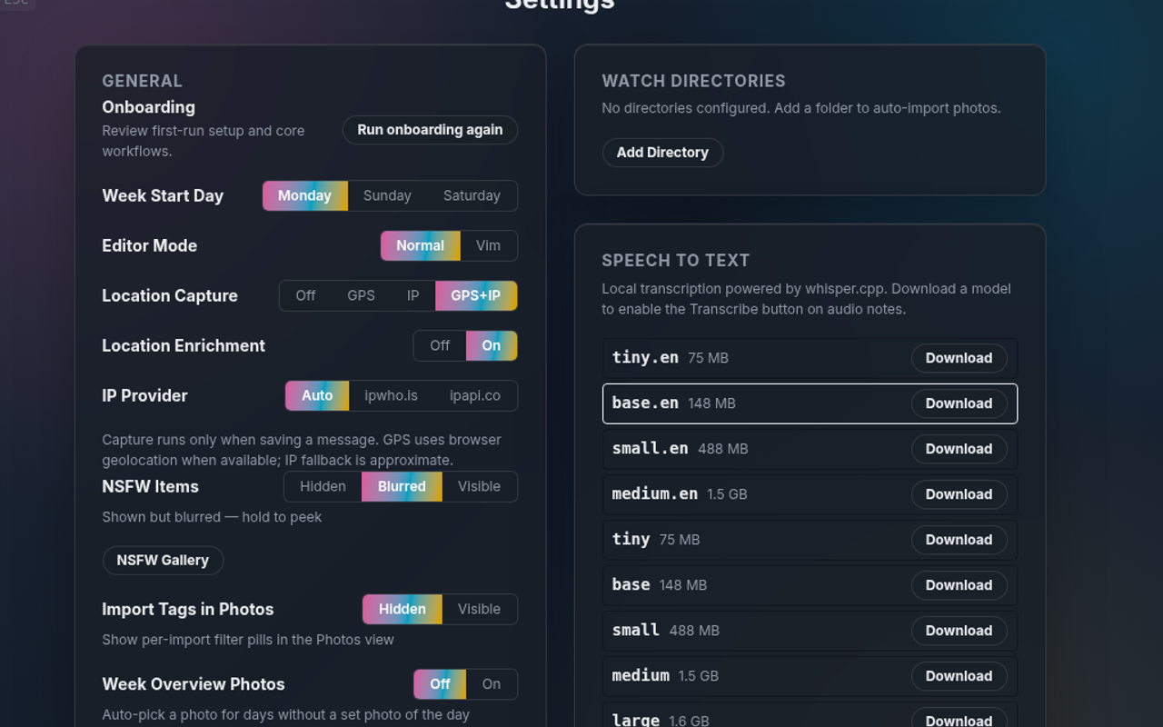Screen dimensions: 1163x727
Task: Turn location capture Off
Action: [305, 295]
